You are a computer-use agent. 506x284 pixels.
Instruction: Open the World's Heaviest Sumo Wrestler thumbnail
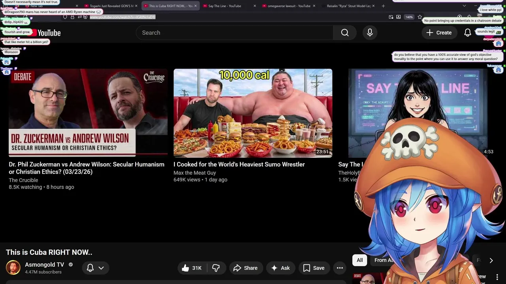[253, 113]
